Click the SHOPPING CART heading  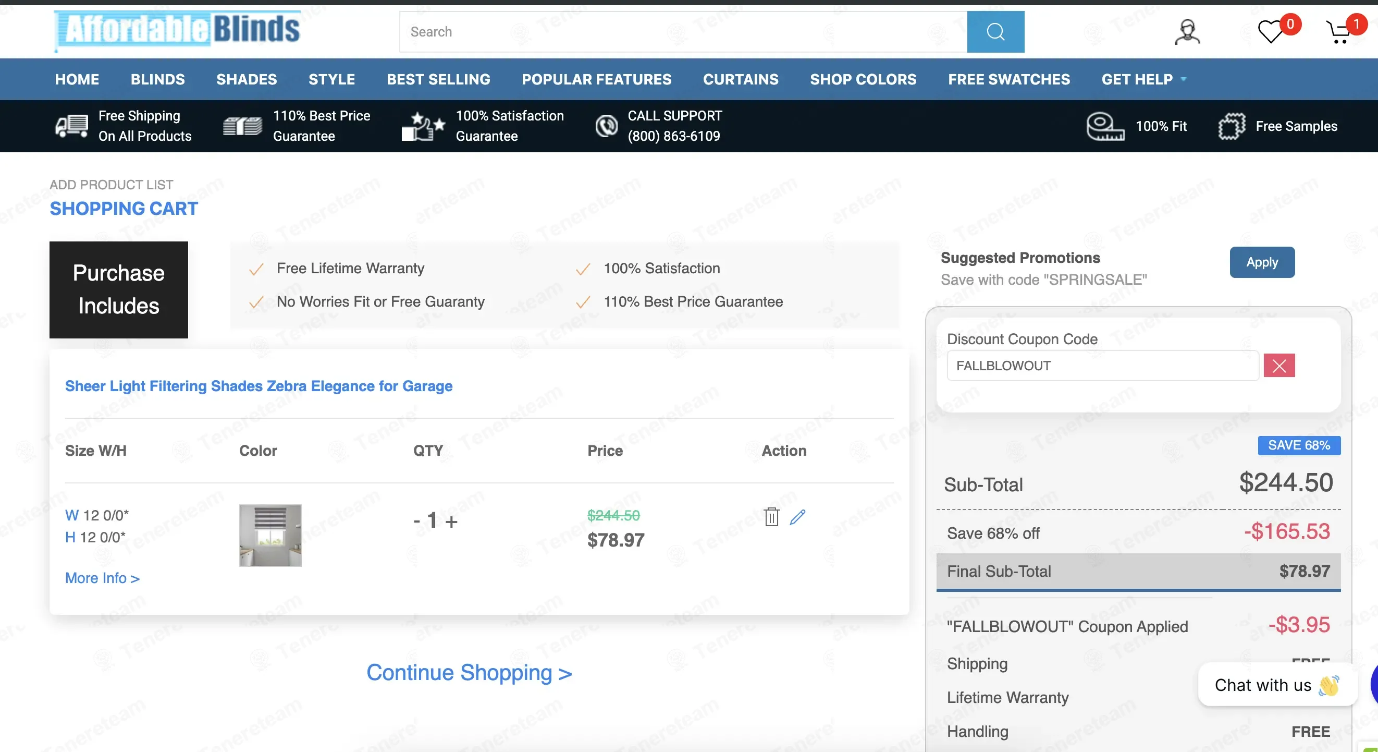click(x=124, y=208)
